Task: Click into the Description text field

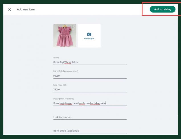Action: click(90, 103)
